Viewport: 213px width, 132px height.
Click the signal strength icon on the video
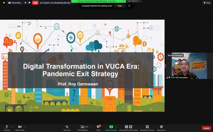[x=167, y=78]
